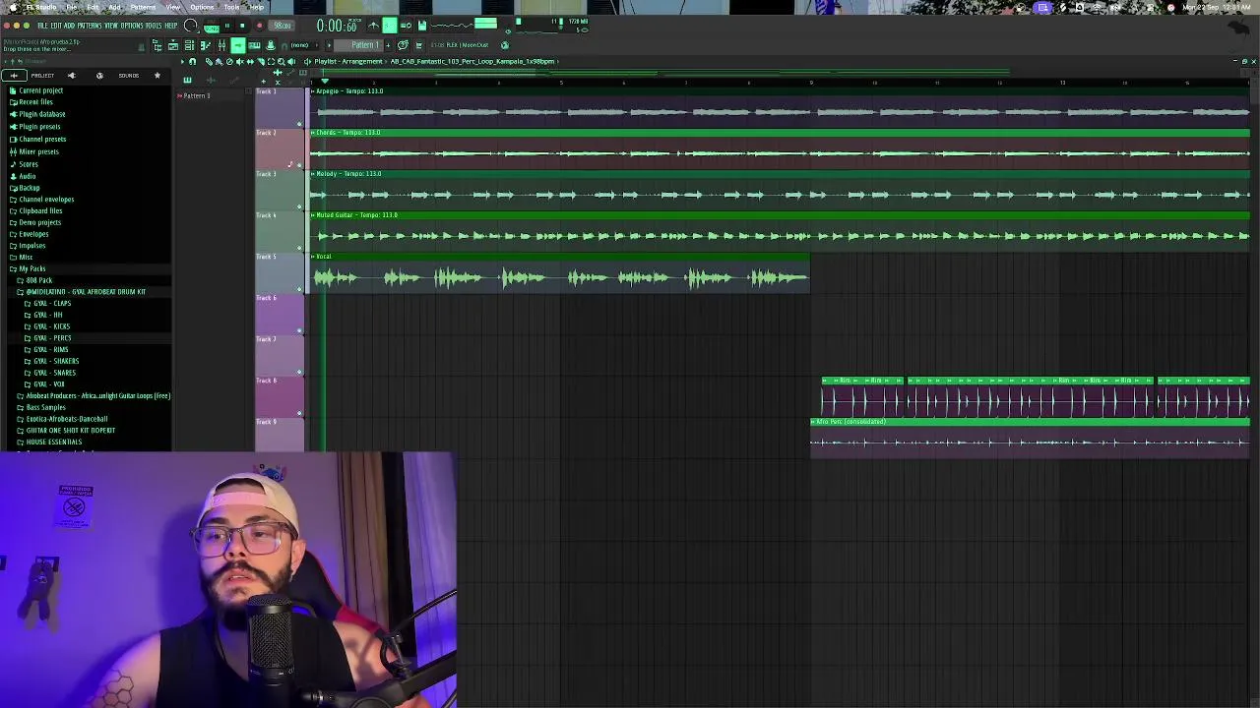1260x708 pixels.
Task: Click the globe news icon after MoonDust text
Action: point(505,45)
